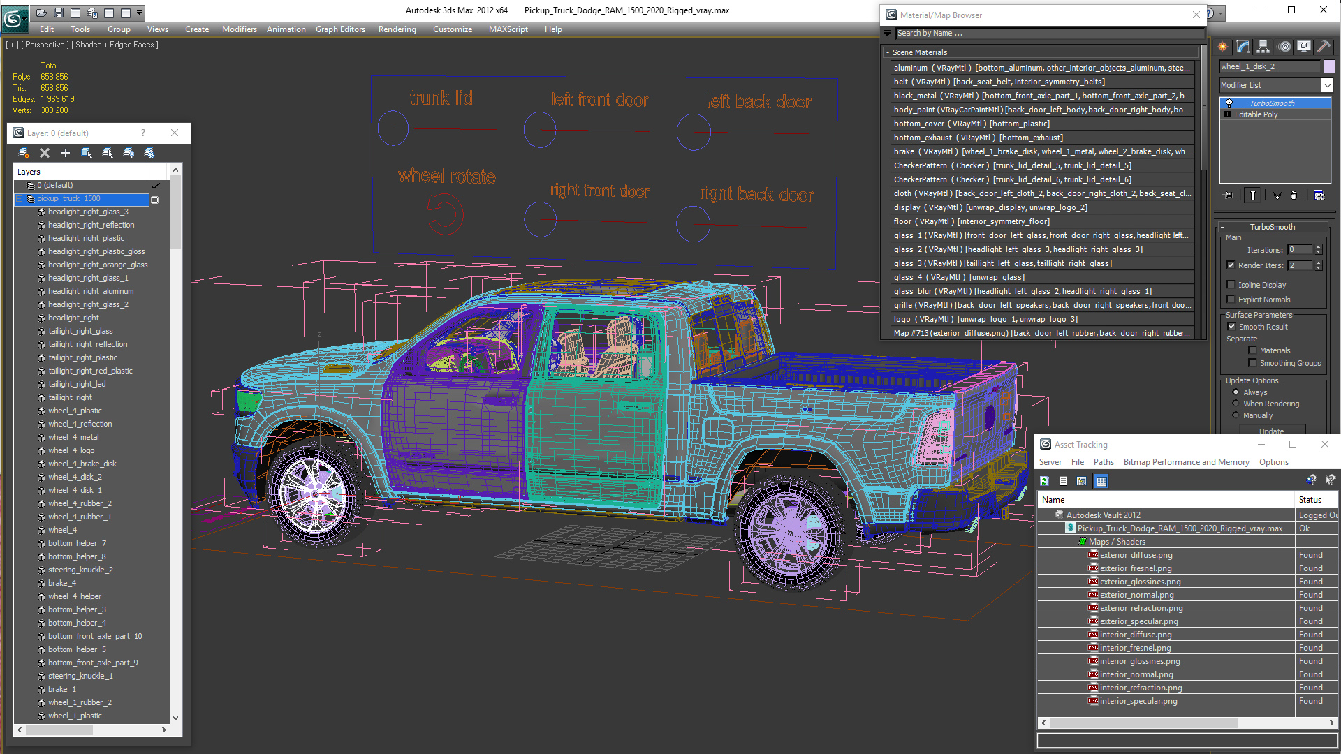Click Refresh icon in Asset Tracking toolbar
The height and width of the screenshot is (754, 1341).
1044,481
